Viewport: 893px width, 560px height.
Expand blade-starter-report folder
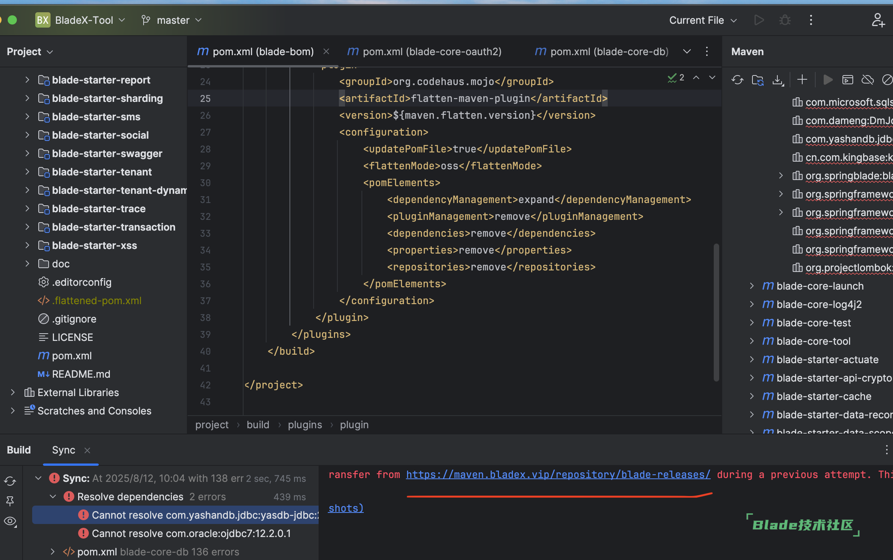[x=27, y=80]
